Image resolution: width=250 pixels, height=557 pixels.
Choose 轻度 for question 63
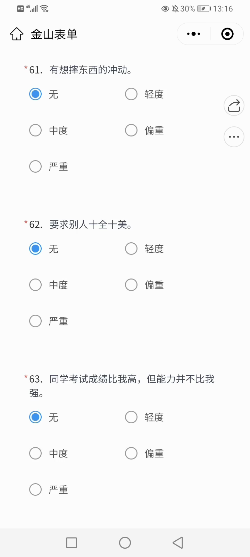pos(131,417)
